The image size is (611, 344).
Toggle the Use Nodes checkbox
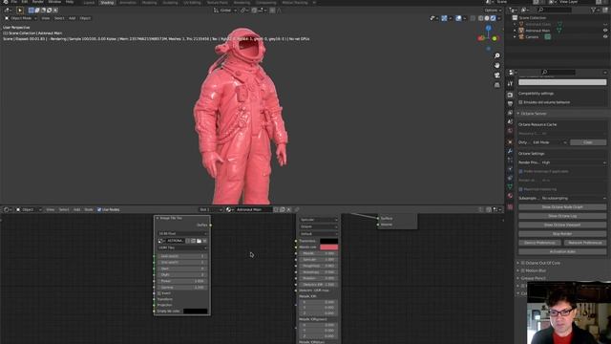point(99,209)
